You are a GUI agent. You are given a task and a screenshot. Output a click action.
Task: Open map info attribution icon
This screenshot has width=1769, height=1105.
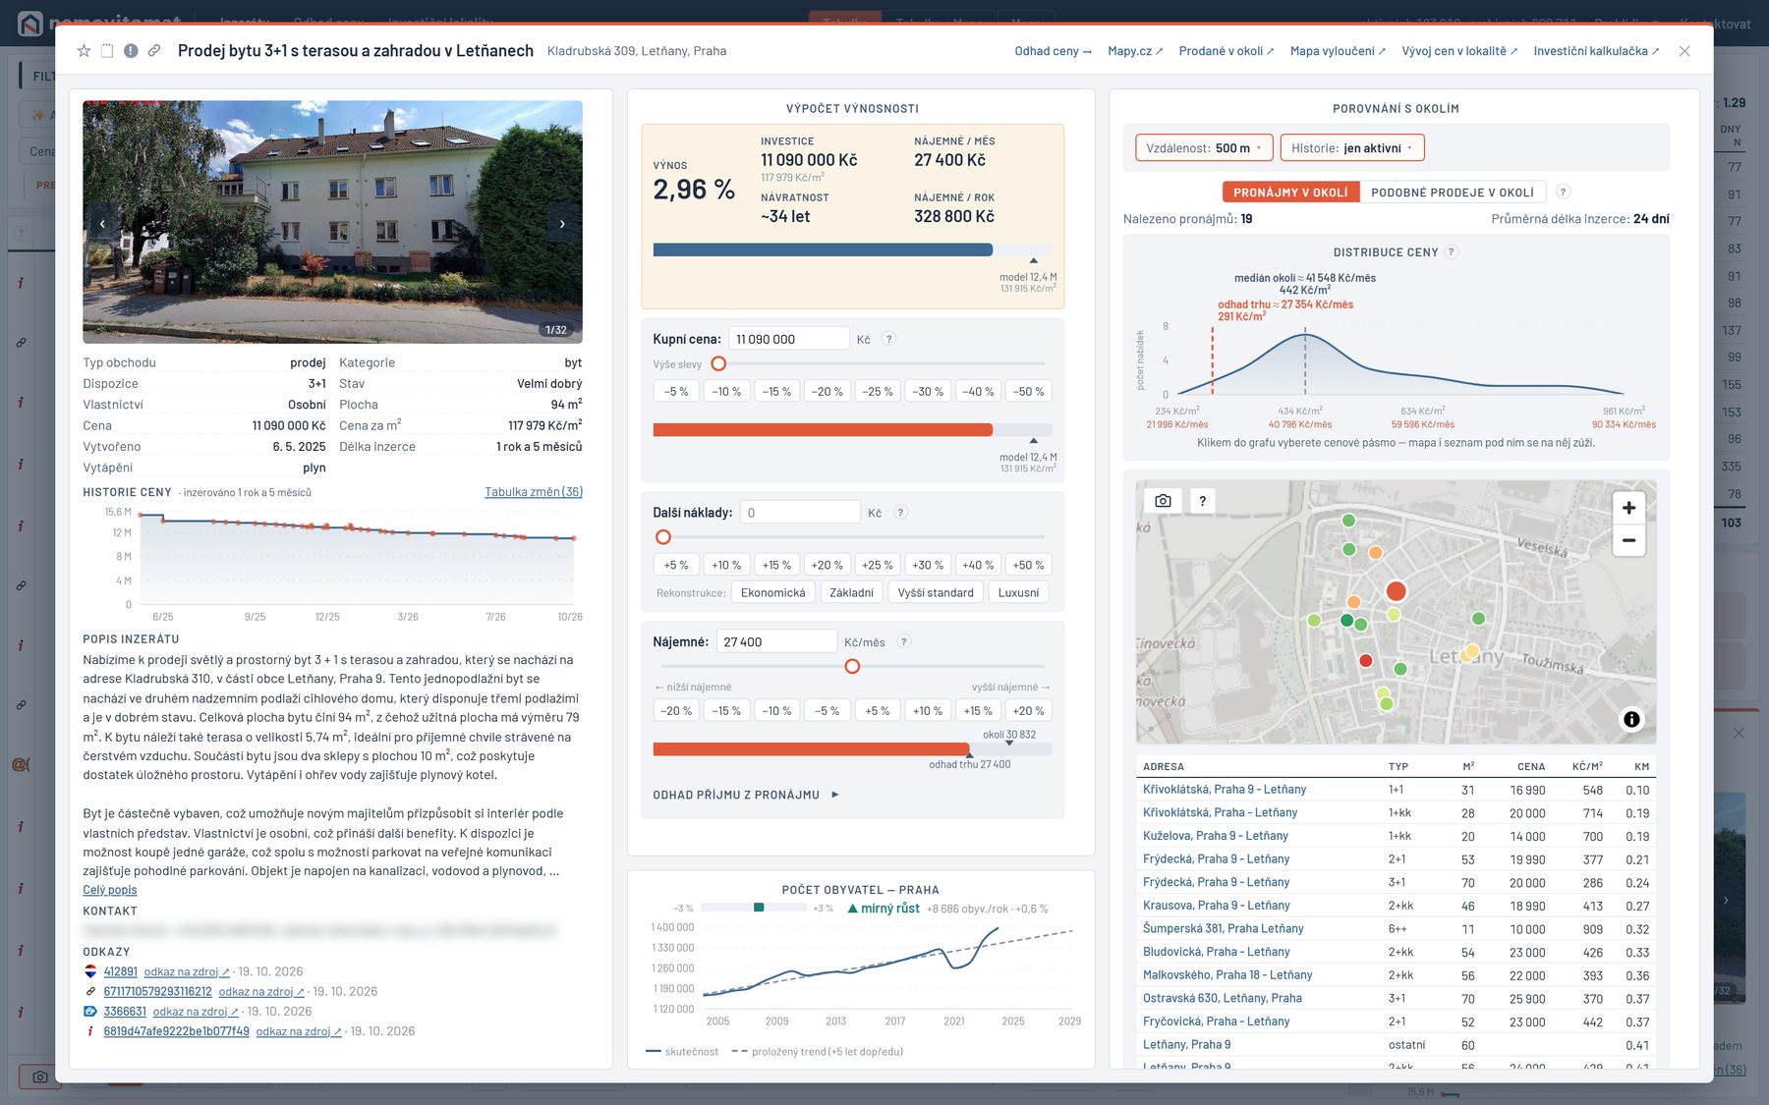[x=1631, y=719]
